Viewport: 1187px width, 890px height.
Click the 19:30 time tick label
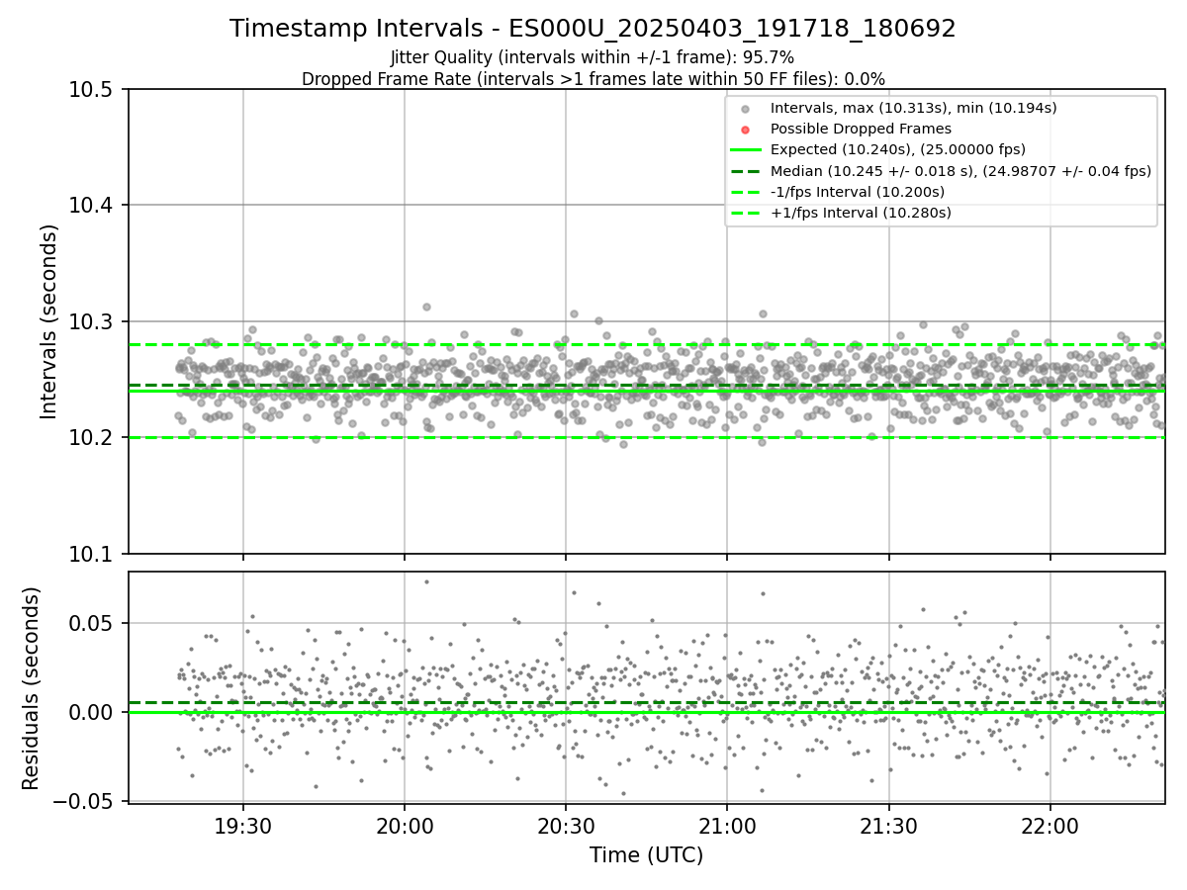tap(243, 825)
